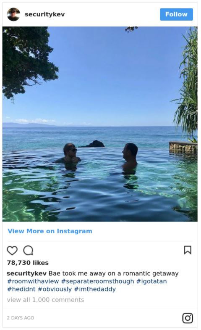
Task: Open the #imthedaddy hashtag
Action: (95, 289)
